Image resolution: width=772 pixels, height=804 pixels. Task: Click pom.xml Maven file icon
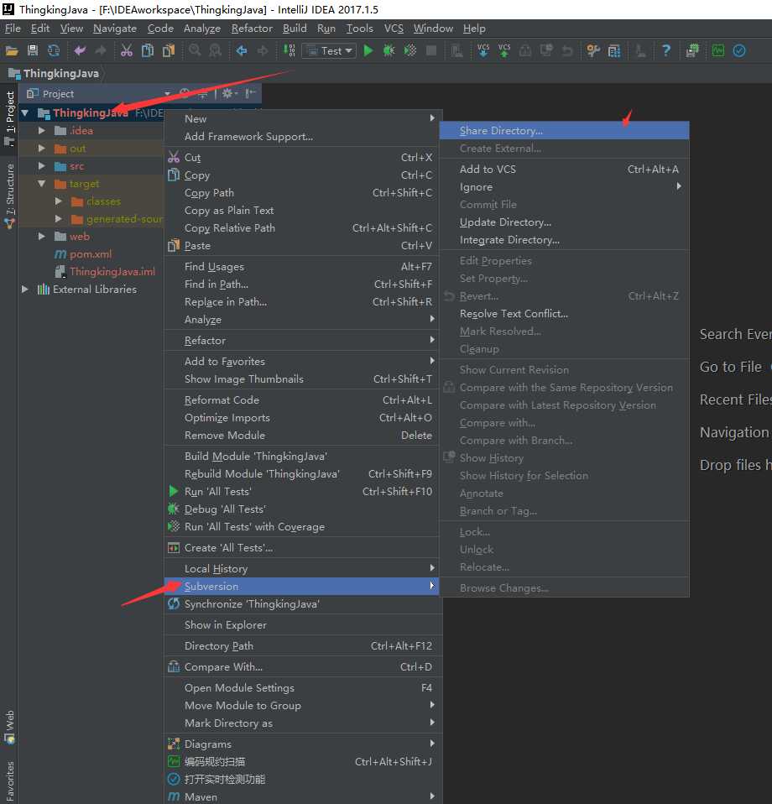pyautogui.click(x=60, y=254)
